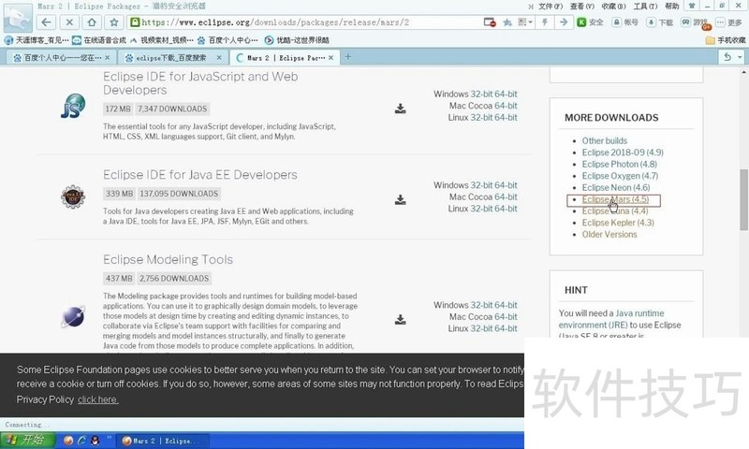Click the go arrow in address bar

(x=564, y=22)
